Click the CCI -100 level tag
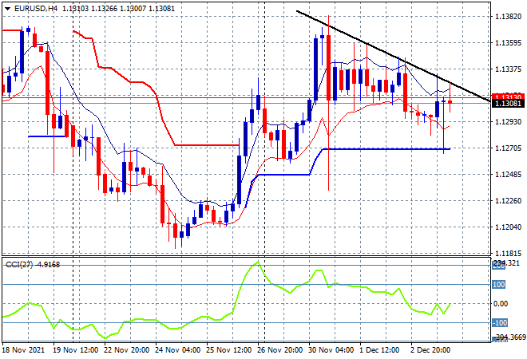Viewport: 527px width, 359px height. tap(499, 323)
